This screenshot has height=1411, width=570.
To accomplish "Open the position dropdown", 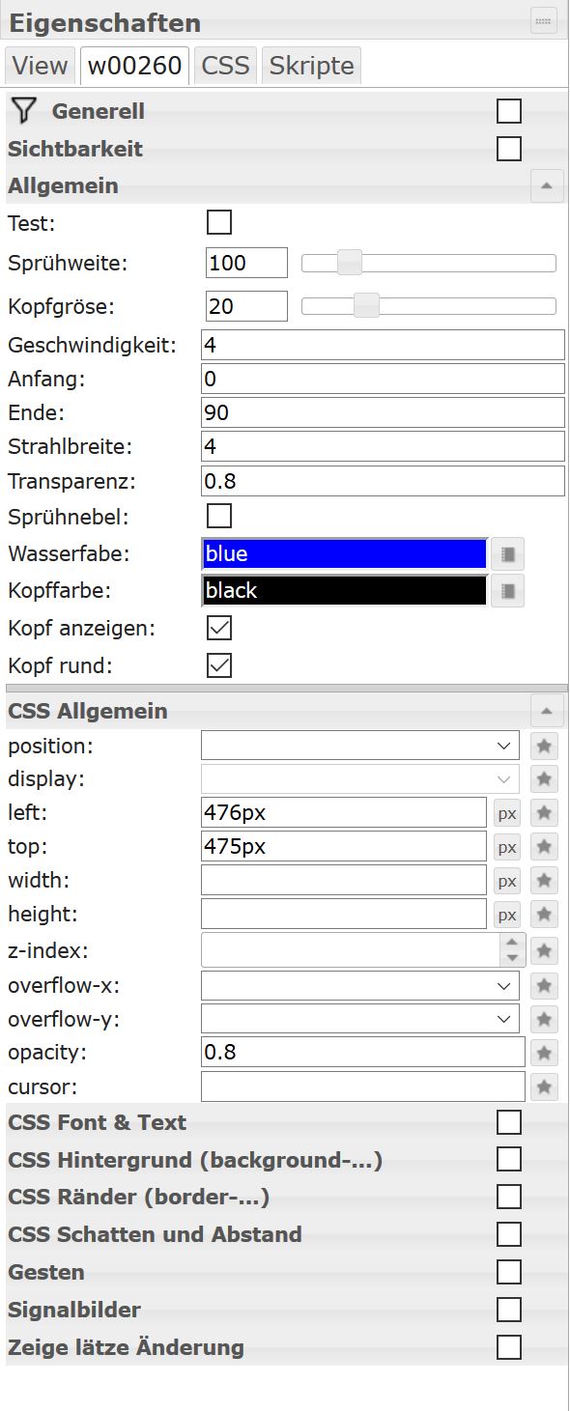I will tap(359, 746).
